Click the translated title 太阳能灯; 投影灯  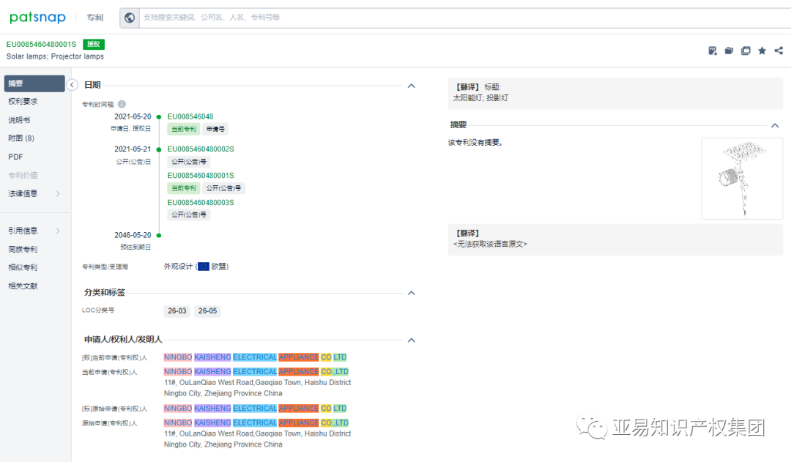pos(480,98)
